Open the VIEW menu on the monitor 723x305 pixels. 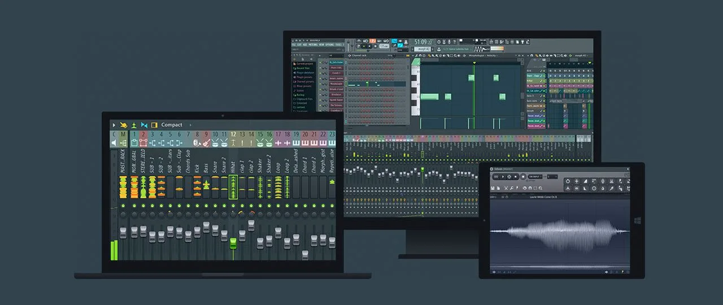[321, 45]
